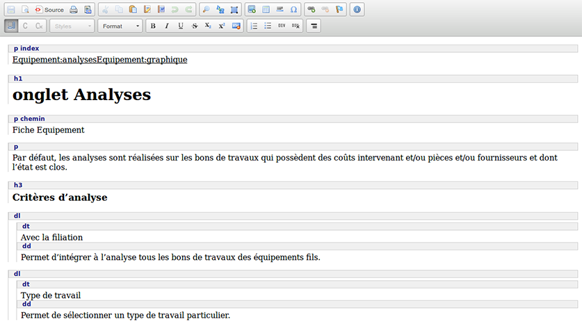Insert a numbered list
This screenshot has width=582, height=326.
click(x=254, y=26)
